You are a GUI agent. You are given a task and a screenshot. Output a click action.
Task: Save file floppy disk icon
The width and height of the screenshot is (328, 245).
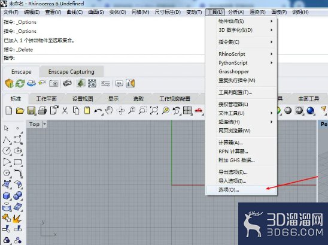tap(31, 110)
